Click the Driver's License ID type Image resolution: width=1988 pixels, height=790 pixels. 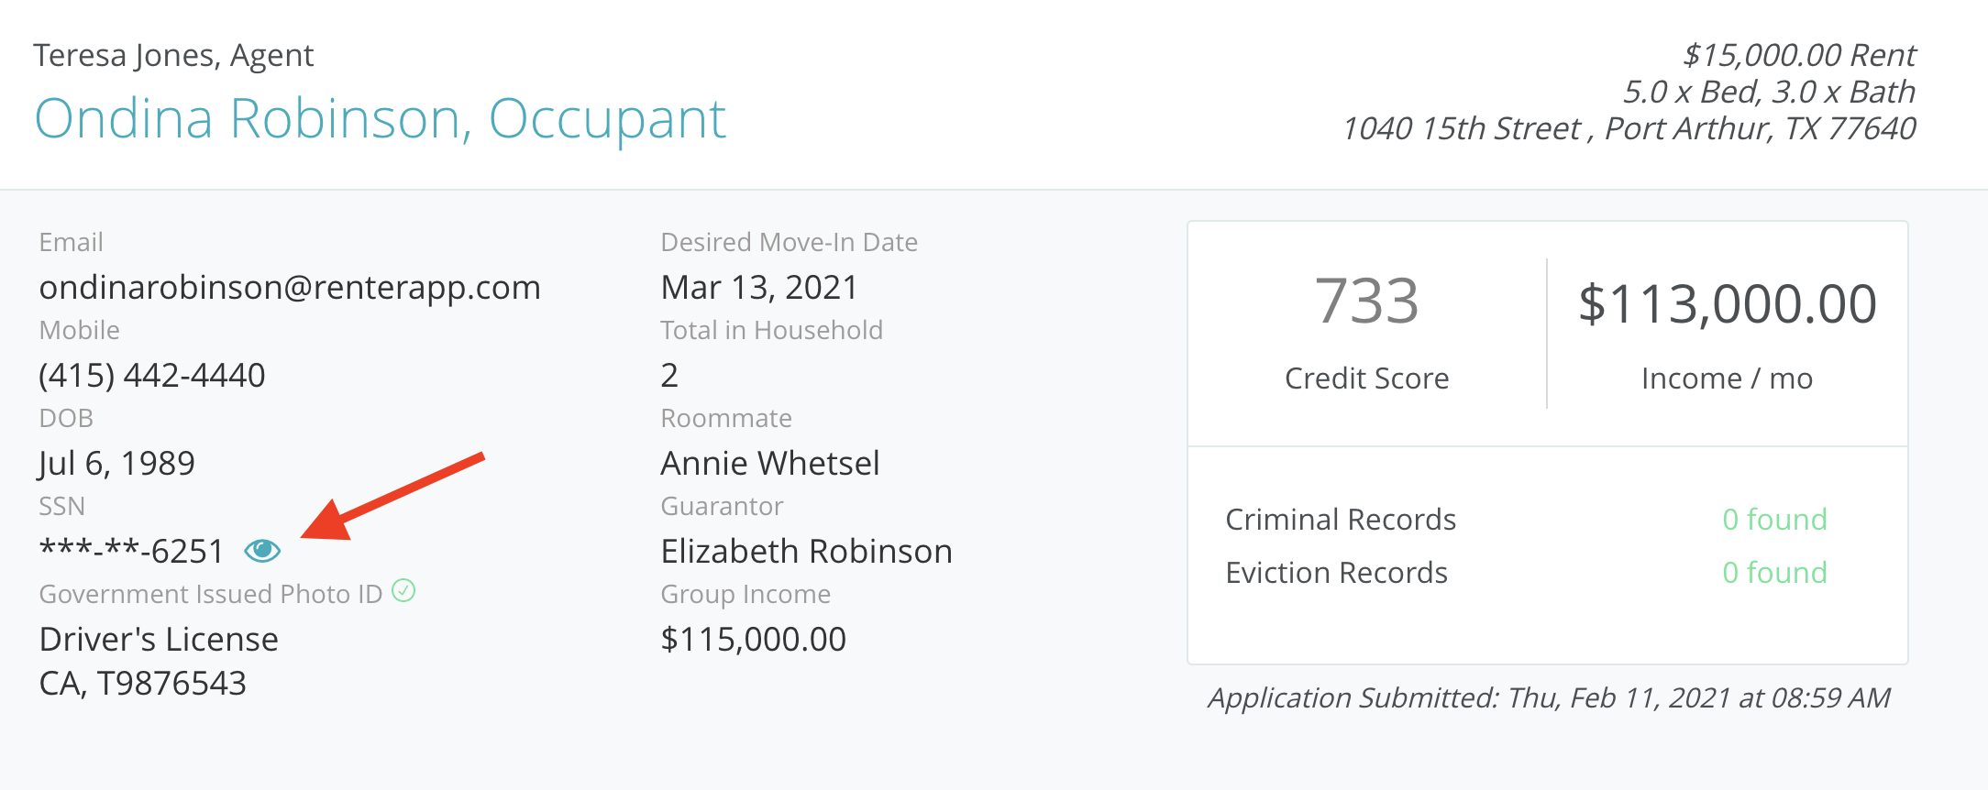click(159, 640)
